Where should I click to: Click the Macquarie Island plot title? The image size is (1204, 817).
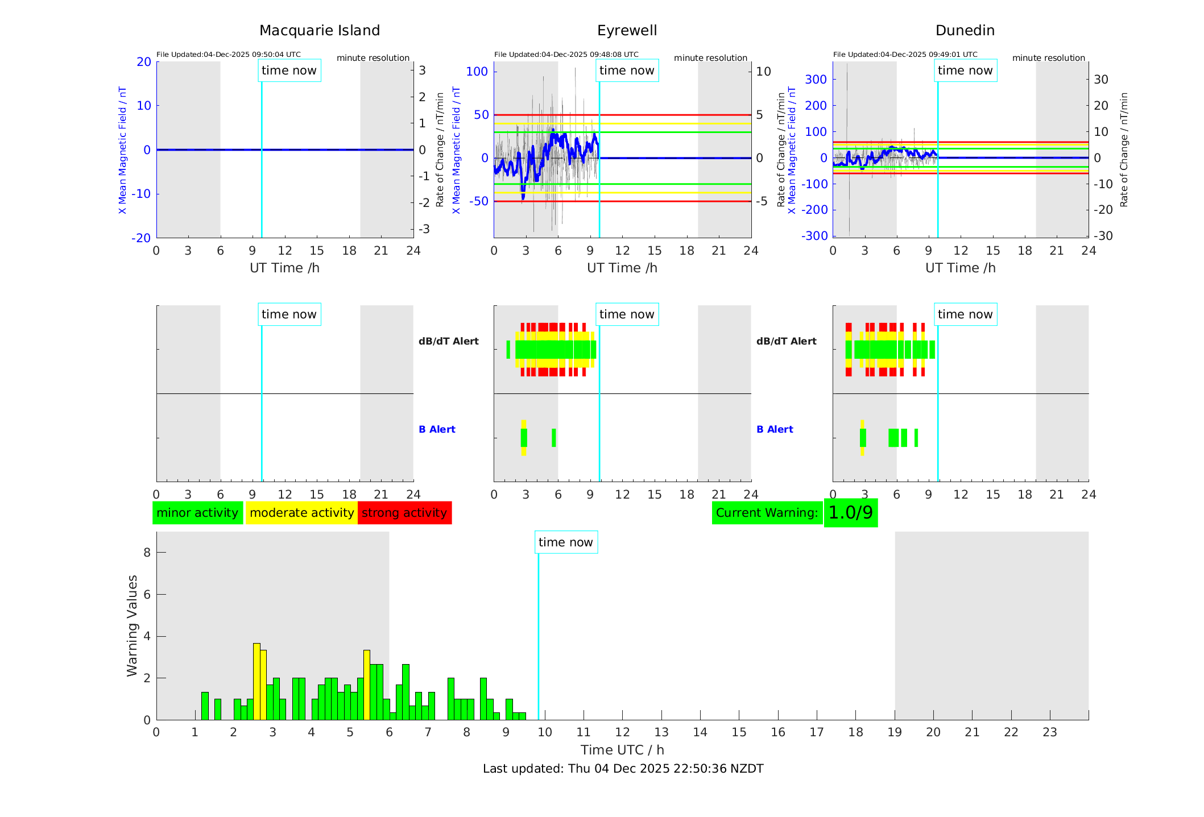point(319,31)
